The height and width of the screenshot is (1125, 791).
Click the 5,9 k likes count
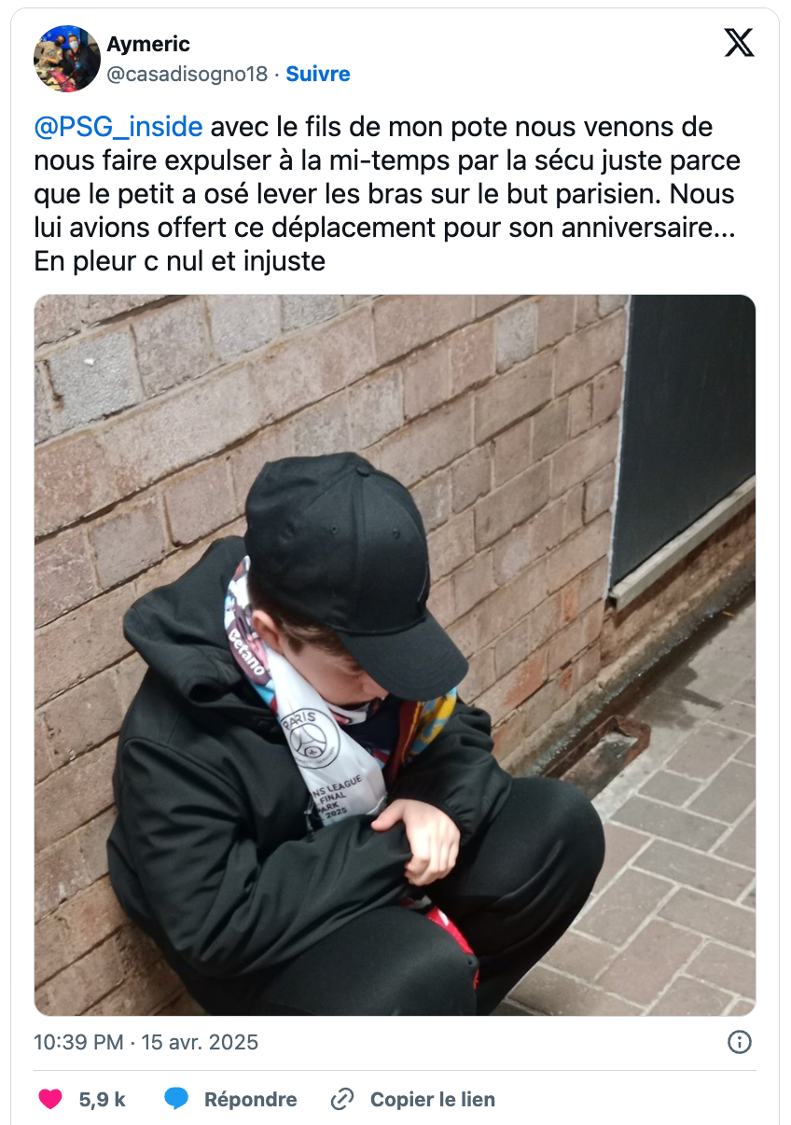pyautogui.click(x=103, y=1100)
